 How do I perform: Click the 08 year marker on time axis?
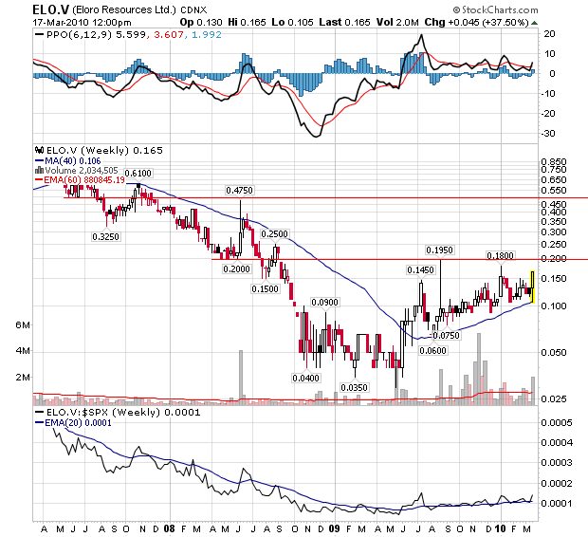(170, 528)
